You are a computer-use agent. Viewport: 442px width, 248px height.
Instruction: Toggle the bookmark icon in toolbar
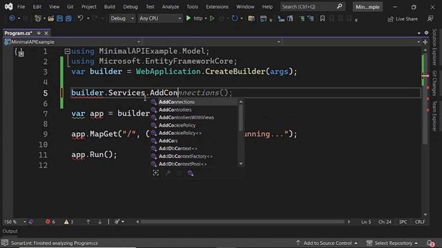pos(323,19)
